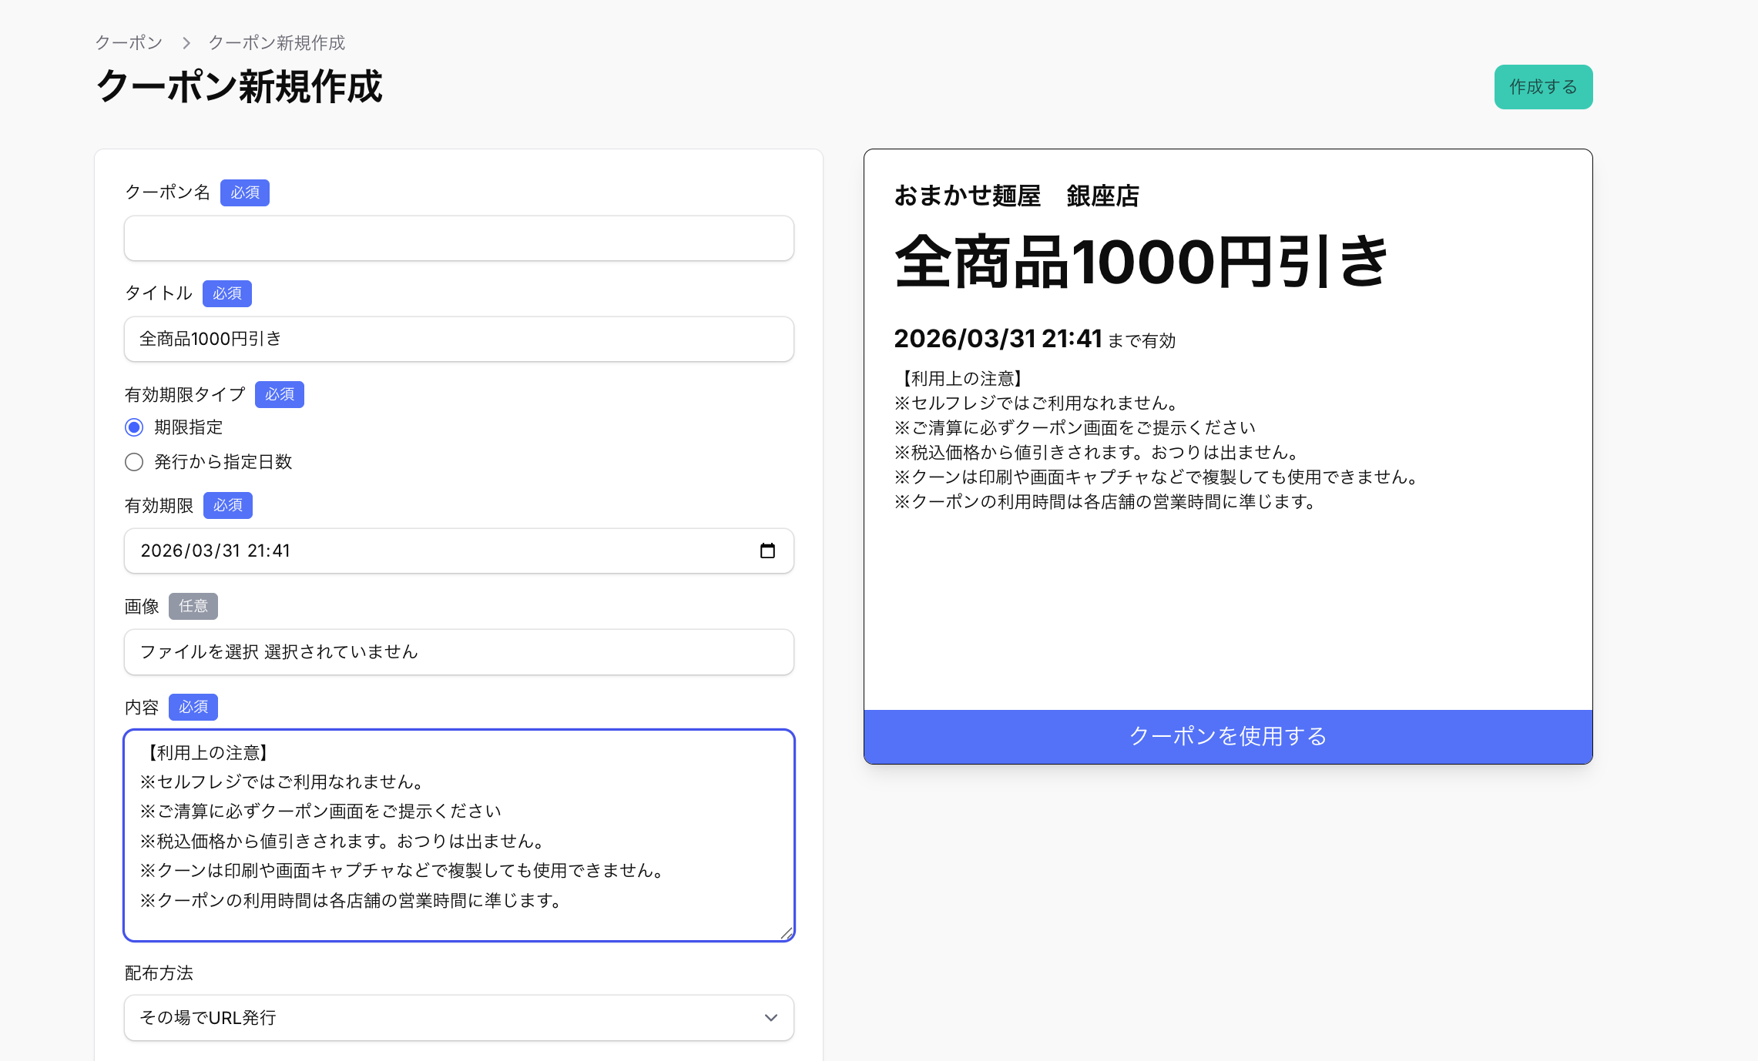
Task: Click the 必須 badge next to クーポン名
Action: [244, 192]
